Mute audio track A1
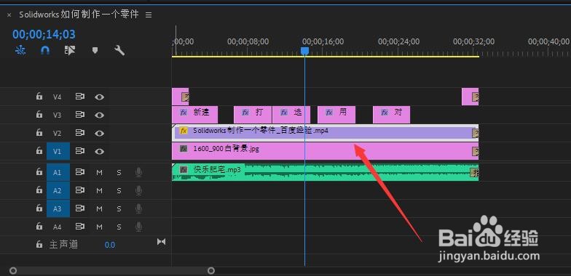This screenshot has height=276, width=571. click(x=99, y=173)
